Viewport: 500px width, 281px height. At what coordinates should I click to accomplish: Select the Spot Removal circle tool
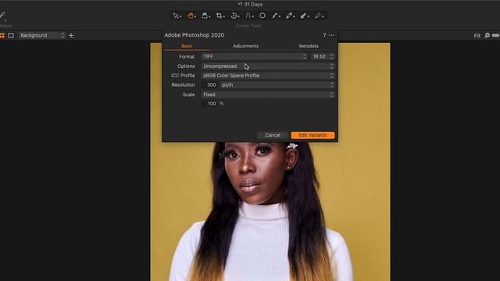[x=262, y=16]
